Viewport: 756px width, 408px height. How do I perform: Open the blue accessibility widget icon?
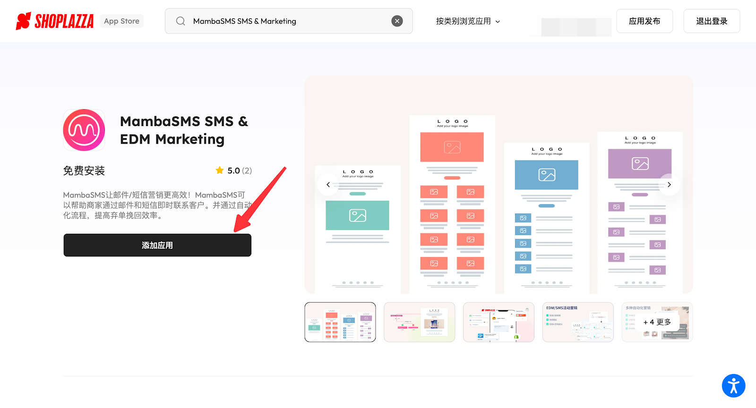pos(733,386)
